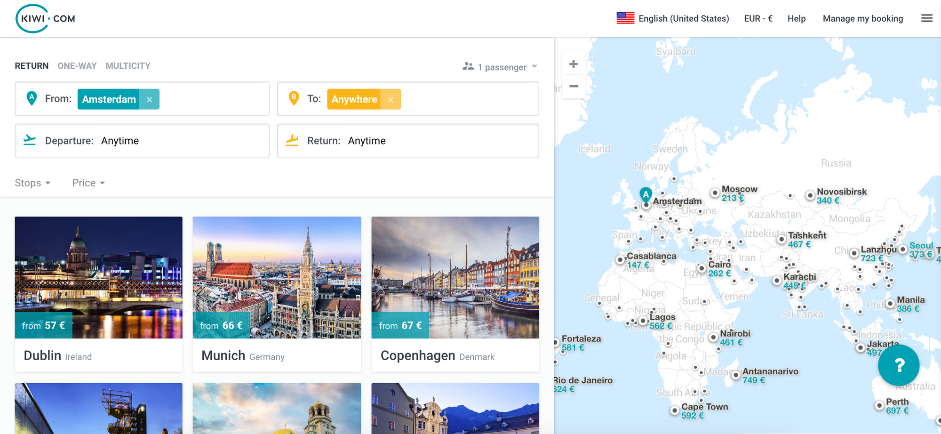Click the Fortaleza 581 € map label

581,343
